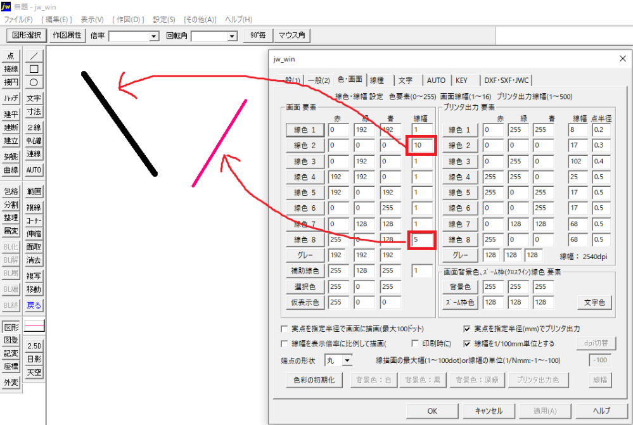The height and width of the screenshot is (425, 633).
Task: Choose the 伸縮 extend tool
Action: click(x=34, y=234)
